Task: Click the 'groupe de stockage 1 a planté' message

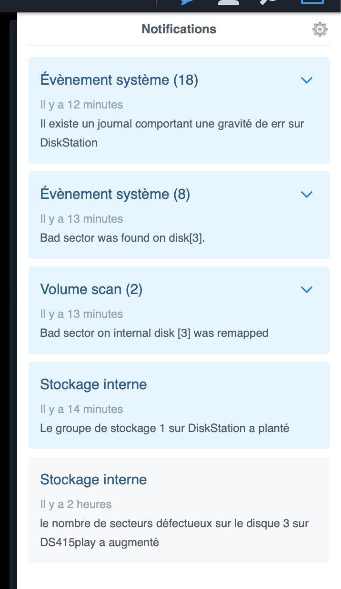Action: tap(165, 428)
